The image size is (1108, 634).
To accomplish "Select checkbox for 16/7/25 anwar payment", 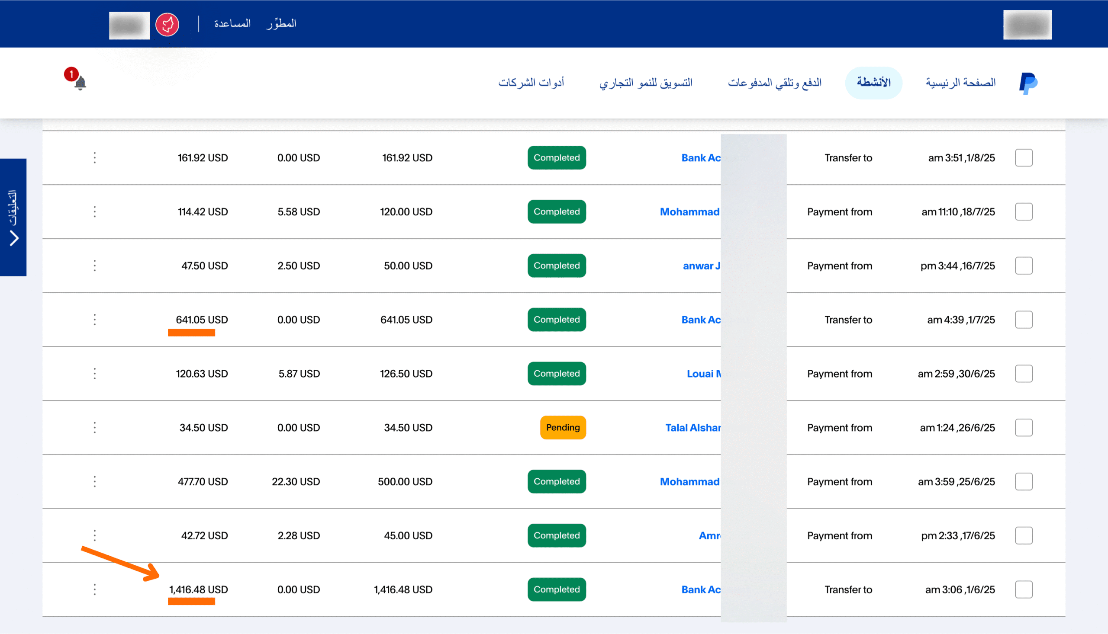I will point(1024,266).
